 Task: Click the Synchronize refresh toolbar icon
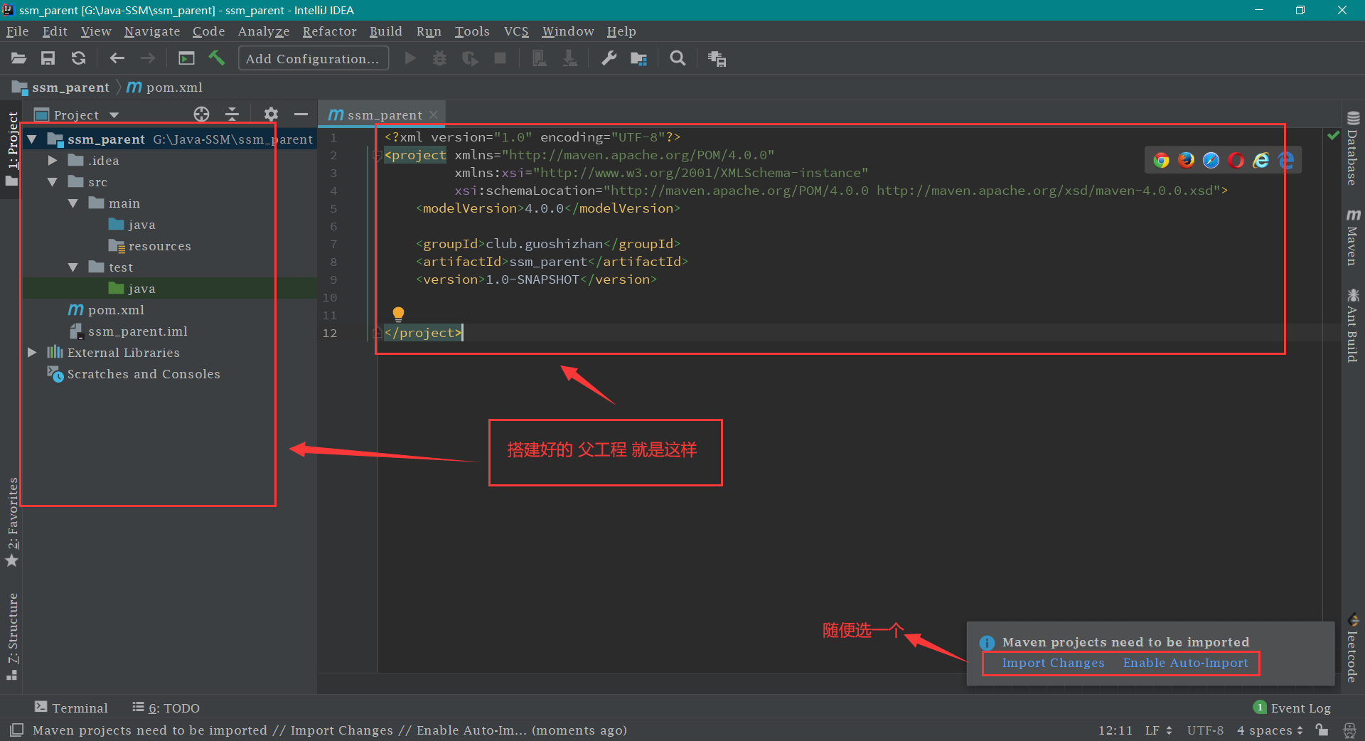tap(78, 58)
